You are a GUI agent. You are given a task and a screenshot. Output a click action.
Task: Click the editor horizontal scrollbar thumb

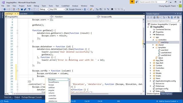(x=62, y=94)
